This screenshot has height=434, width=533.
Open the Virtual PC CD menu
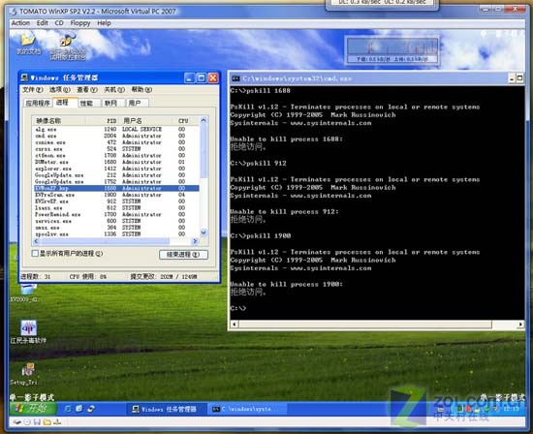(59, 23)
